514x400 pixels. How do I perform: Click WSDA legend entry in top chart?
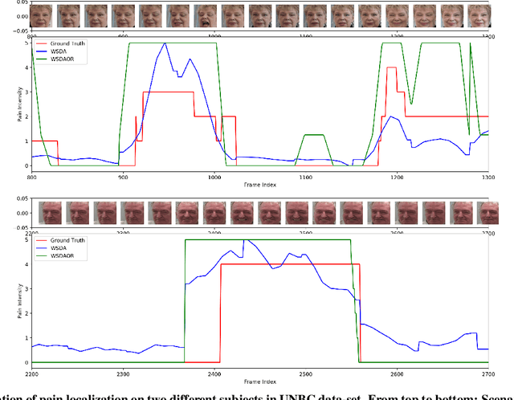coord(61,51)
